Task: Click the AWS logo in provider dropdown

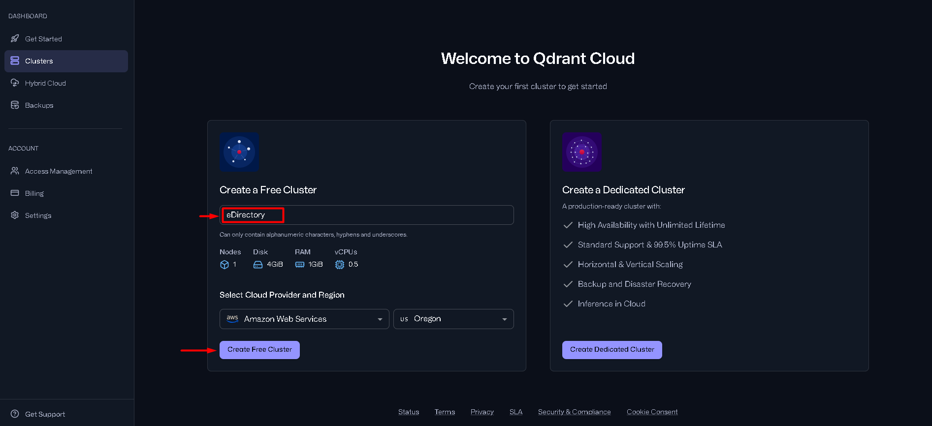Action: point(232,319)
